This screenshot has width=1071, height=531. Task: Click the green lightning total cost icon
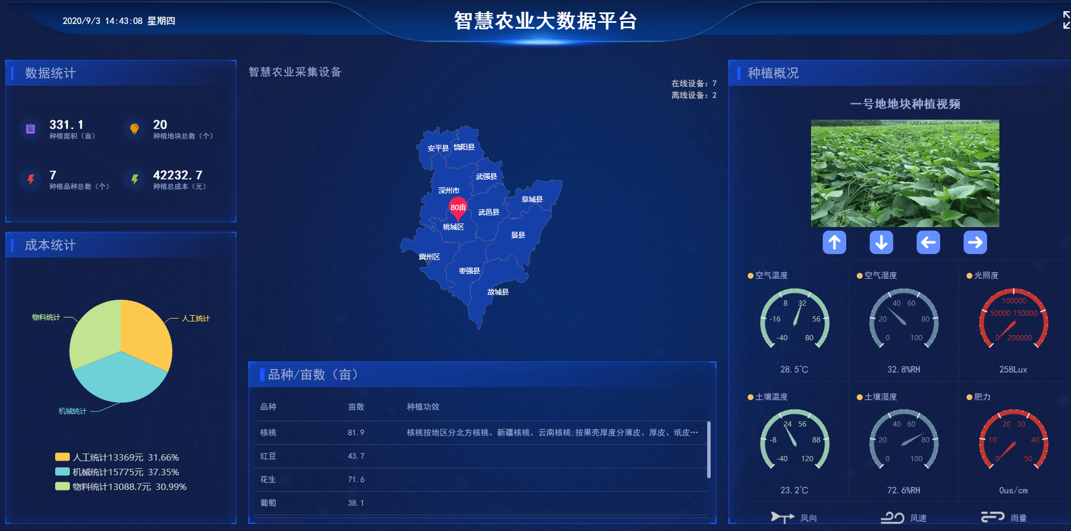click(134, 180)
